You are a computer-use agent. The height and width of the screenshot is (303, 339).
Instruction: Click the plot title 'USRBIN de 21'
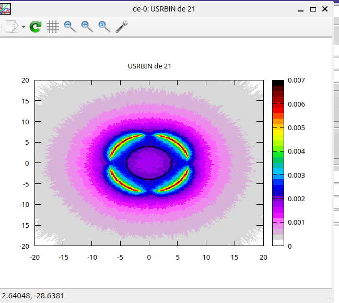point(149,66)
